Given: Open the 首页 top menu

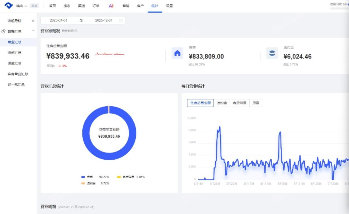Looking at the screenshot, I should point(52,6).
